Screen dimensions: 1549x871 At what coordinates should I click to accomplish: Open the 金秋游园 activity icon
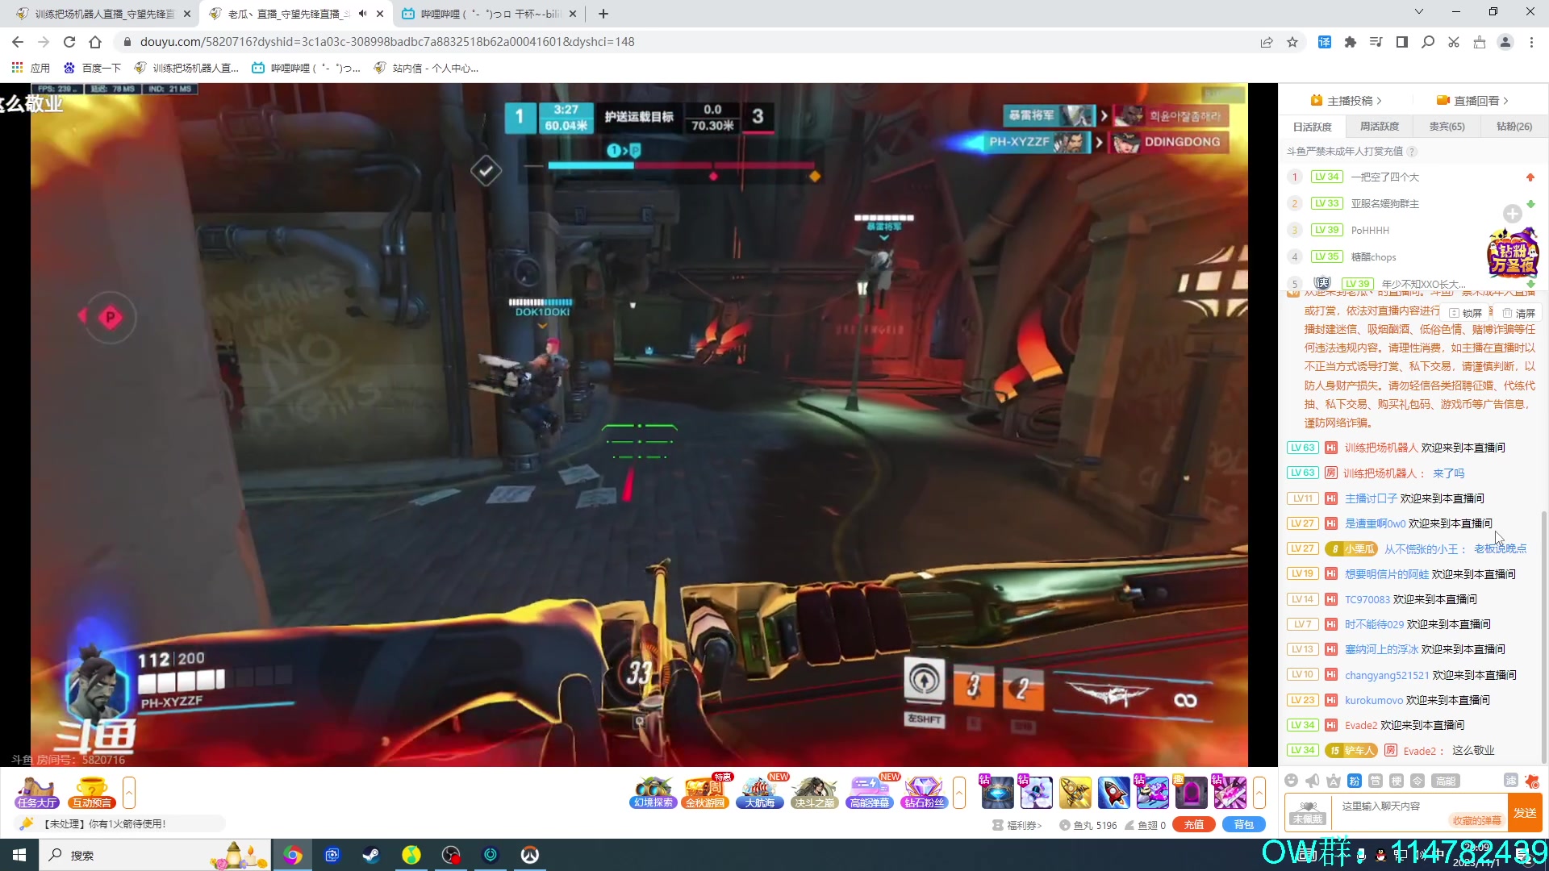pos(705,792)
